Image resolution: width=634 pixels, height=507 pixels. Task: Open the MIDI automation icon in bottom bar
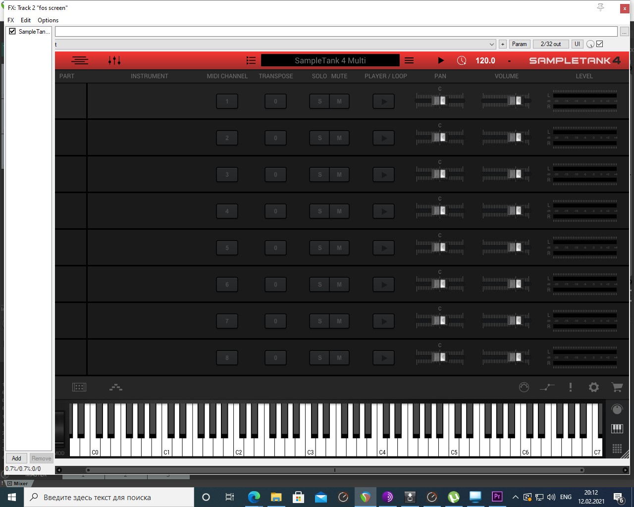point(547,387)
